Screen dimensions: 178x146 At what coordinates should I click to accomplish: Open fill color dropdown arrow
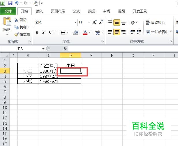point(80,32)
